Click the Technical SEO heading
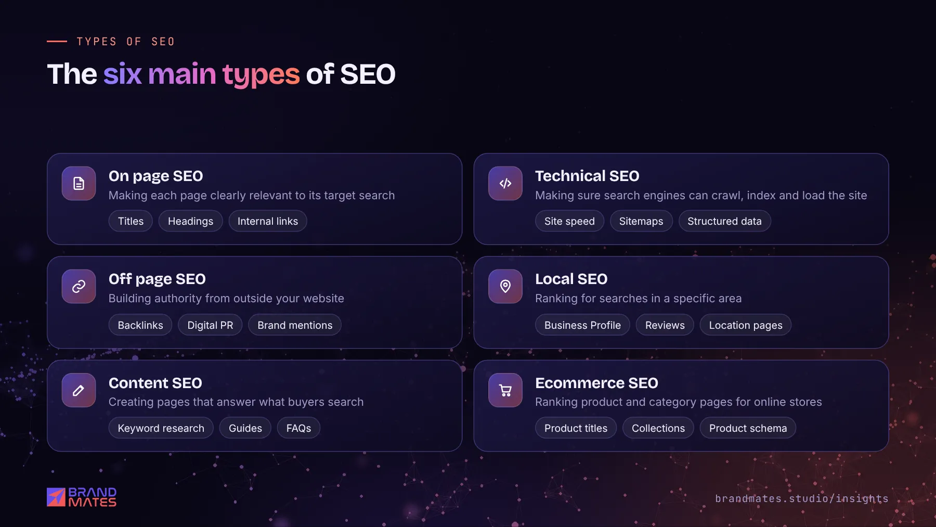936x527 pixels. [x=587, y=176]
